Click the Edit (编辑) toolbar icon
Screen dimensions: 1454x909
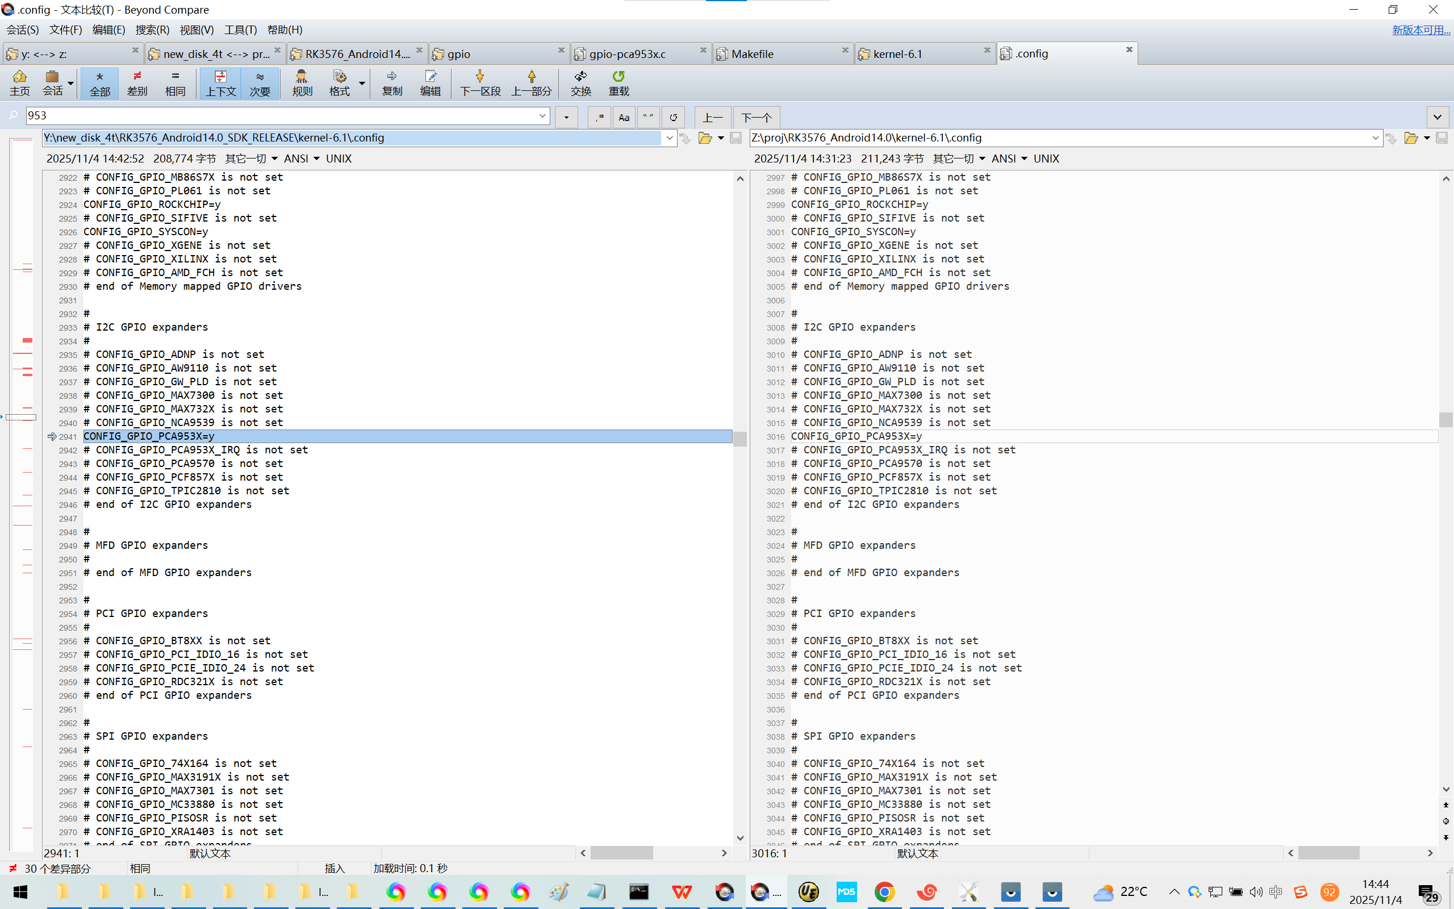click(430, 82)
